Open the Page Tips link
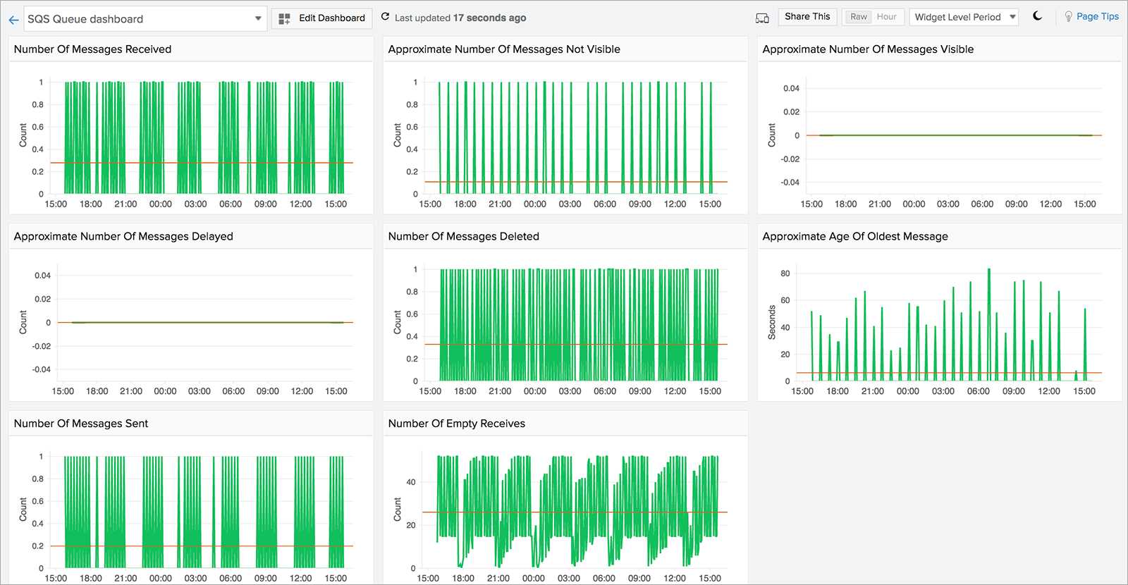1128x585 pixels. point(1097,16)
